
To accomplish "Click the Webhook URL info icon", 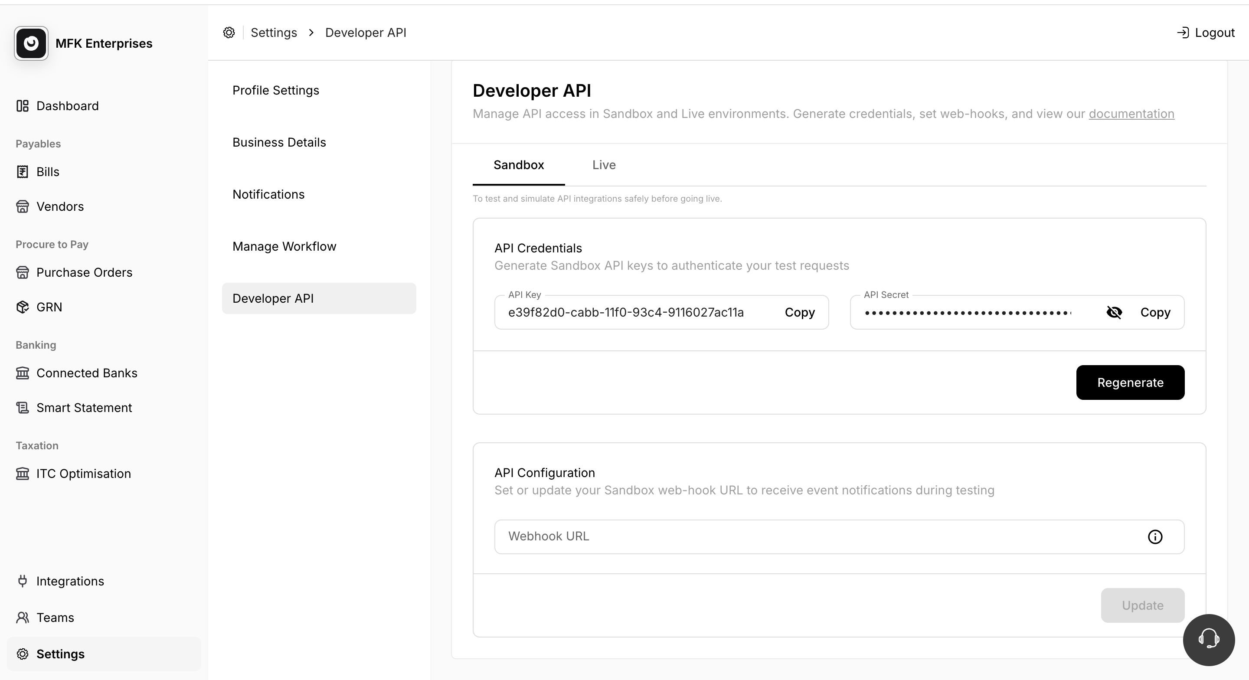I will coord(1155,537).
